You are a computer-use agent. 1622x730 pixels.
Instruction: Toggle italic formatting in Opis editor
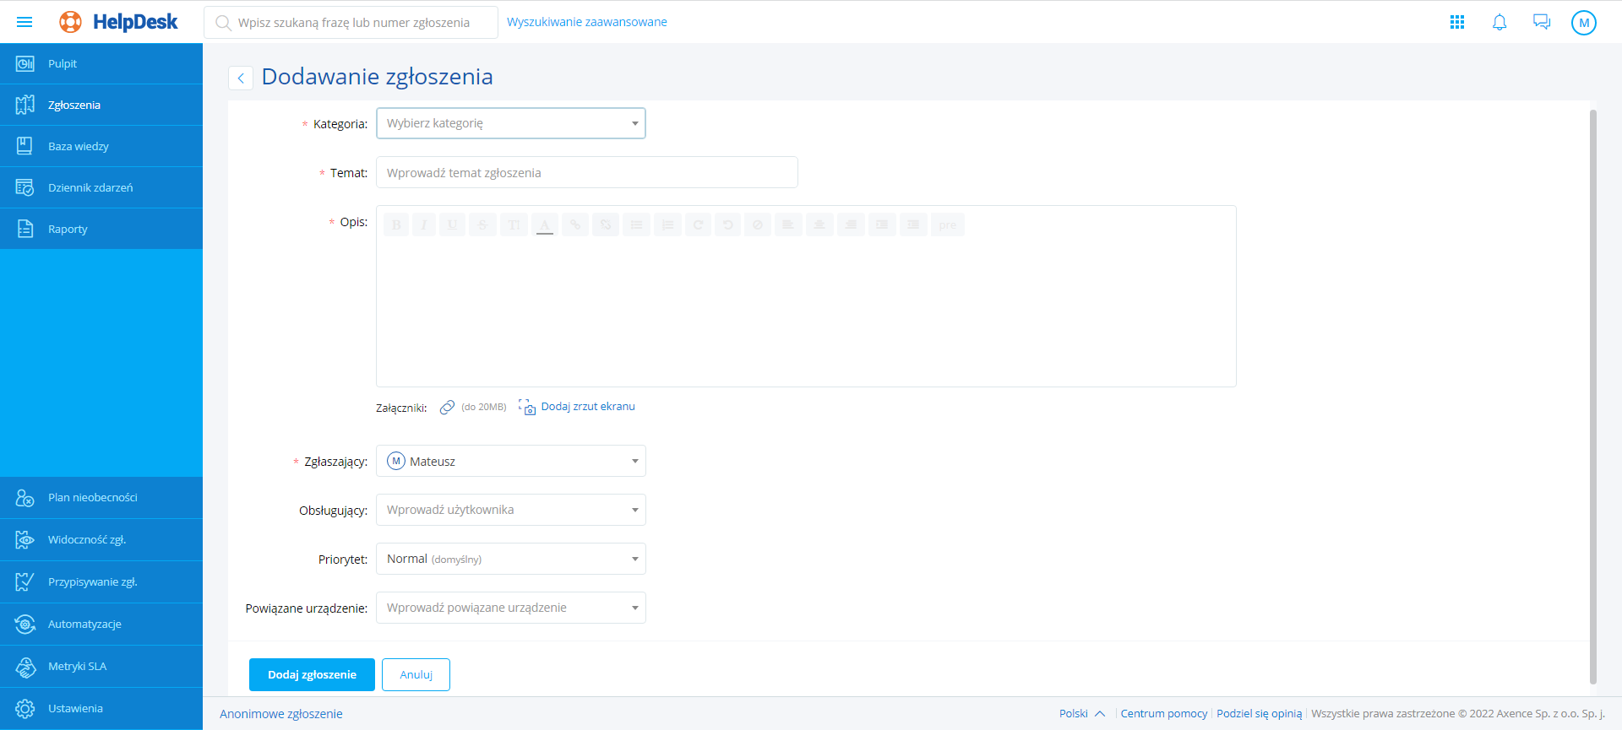click(424, 225)
